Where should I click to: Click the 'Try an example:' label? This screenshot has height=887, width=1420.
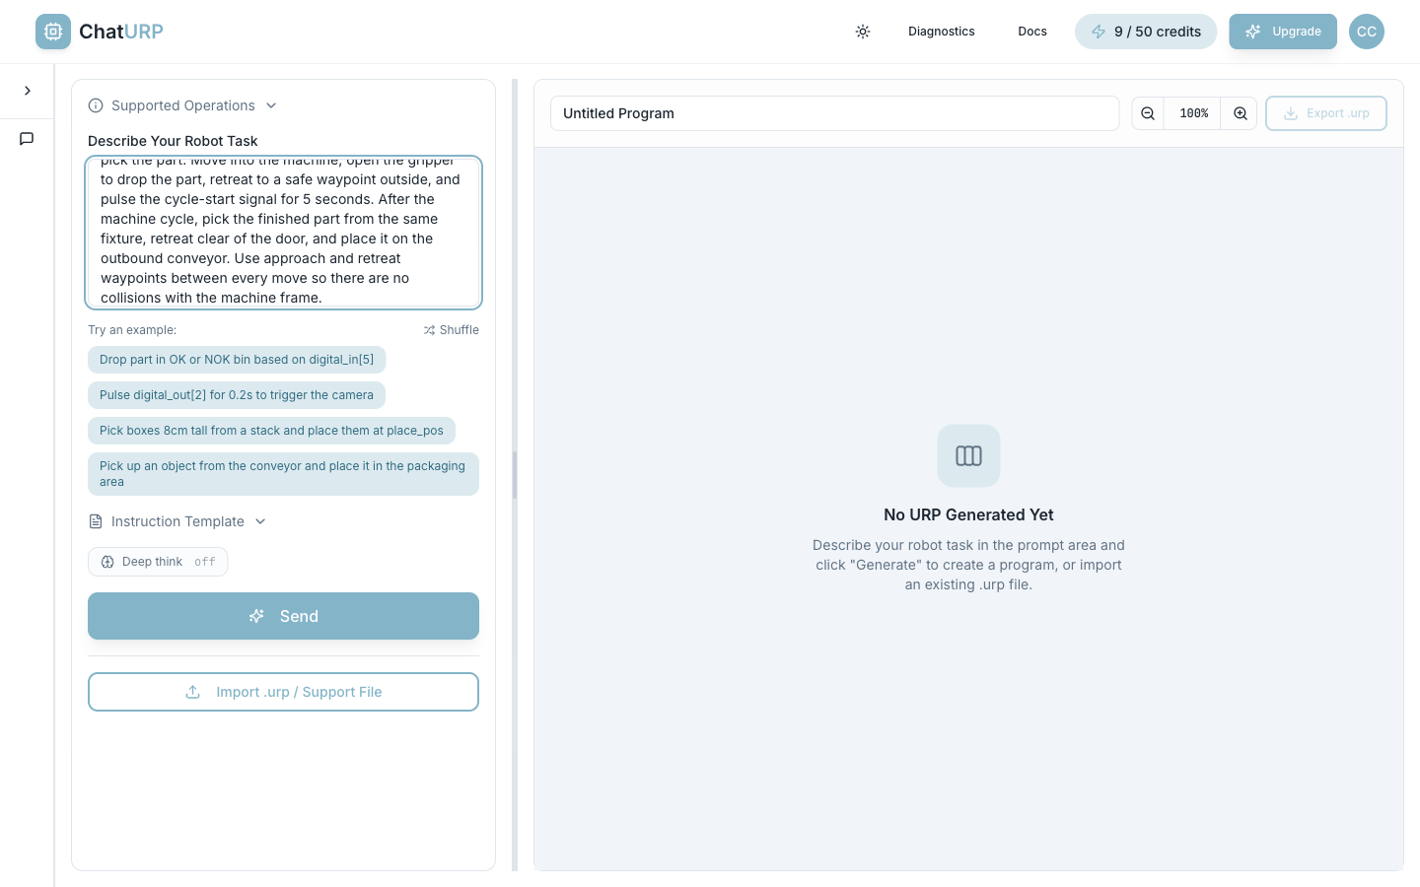[132, 330]
